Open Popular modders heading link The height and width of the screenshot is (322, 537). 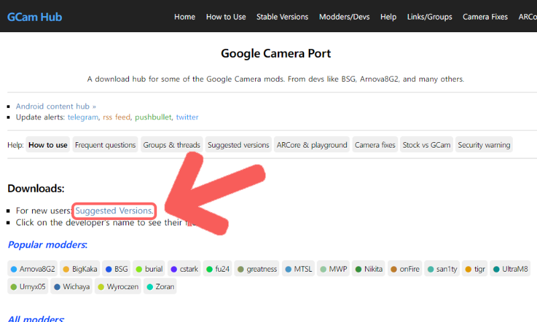48,245
